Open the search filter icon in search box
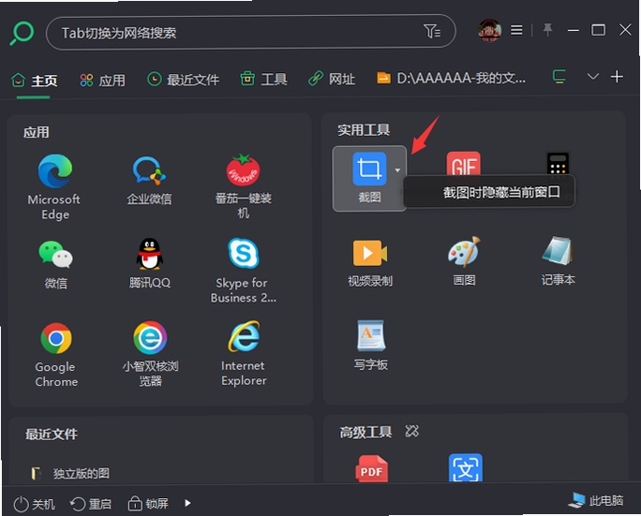 click(432, 31)
